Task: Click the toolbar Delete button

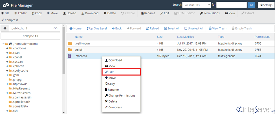Action: [110, 13]
